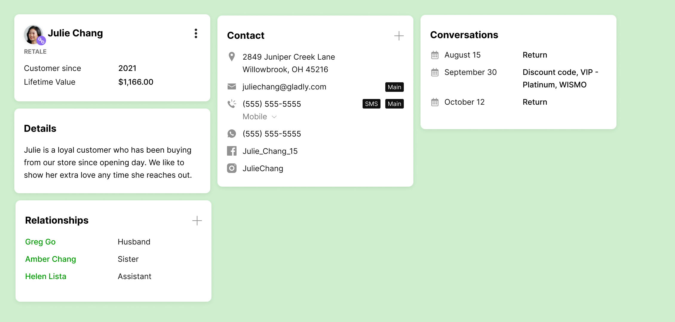Toggle the Main badge on the phone number

pyautogui.click(x=394, y=104)
